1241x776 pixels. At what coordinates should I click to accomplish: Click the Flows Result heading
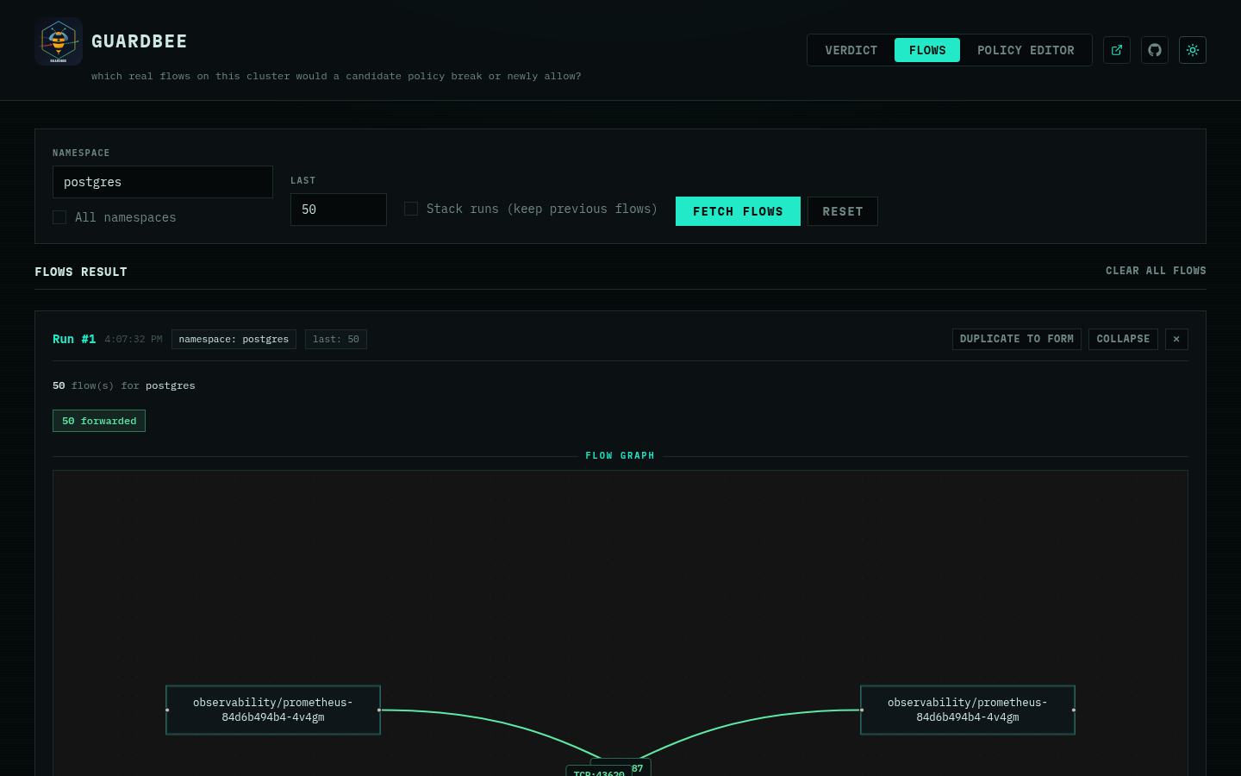[81, 272]
